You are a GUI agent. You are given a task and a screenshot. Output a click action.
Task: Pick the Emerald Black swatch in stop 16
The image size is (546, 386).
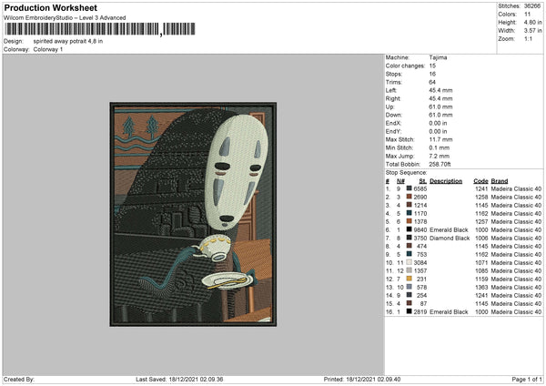(x=409, y=311)
